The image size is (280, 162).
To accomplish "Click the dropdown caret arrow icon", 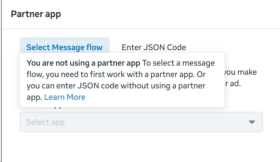I will coord(251,122).
